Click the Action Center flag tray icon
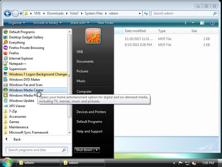This screenshot has width=222, height=167. (180, 163)
